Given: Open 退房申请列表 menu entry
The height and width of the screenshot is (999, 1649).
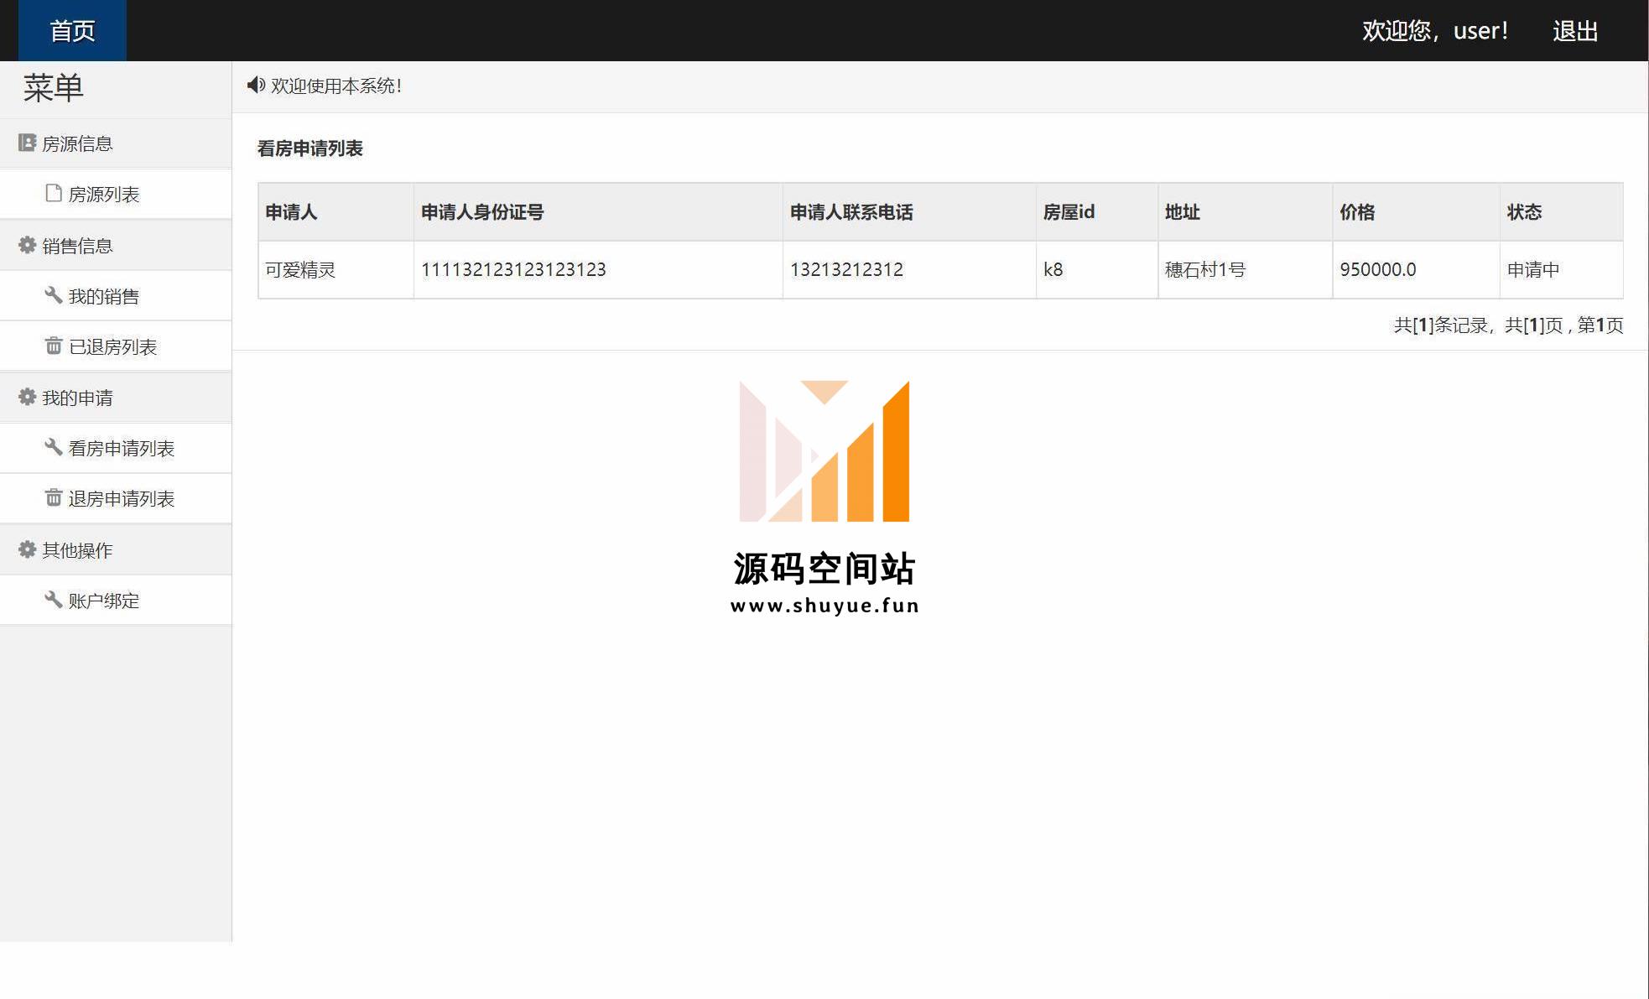Looking at the screenshot, I should point(116,498).
